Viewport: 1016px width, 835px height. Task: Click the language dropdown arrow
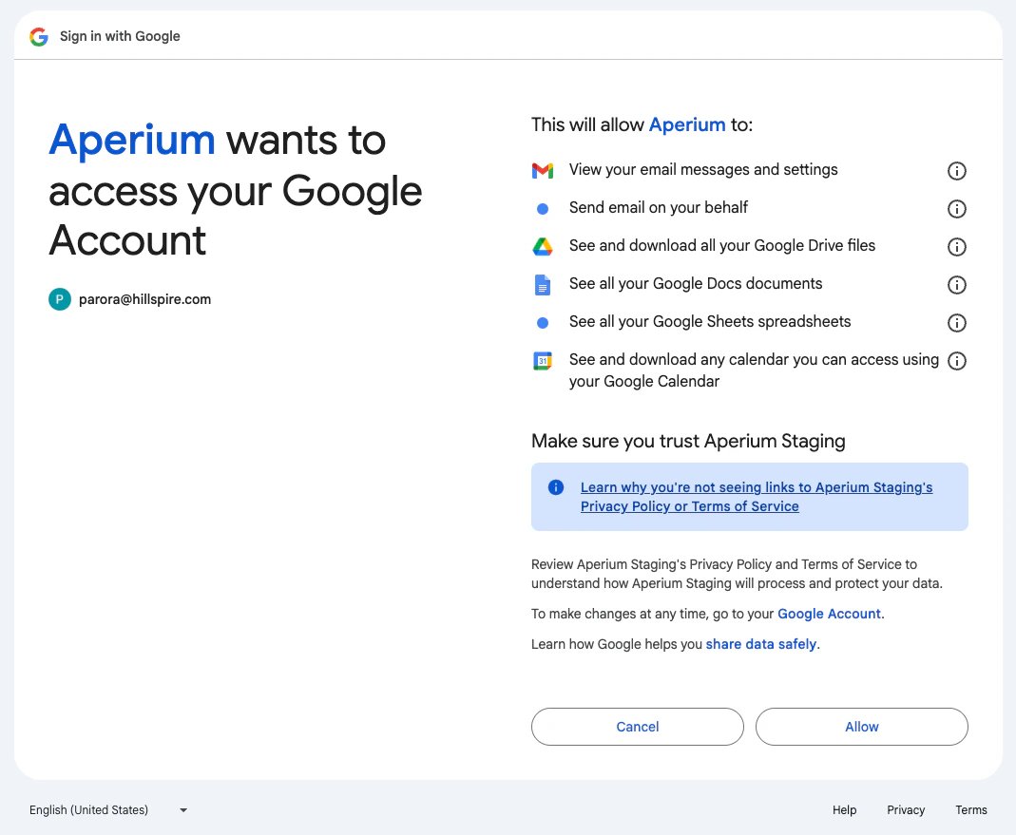click(183, 810)
